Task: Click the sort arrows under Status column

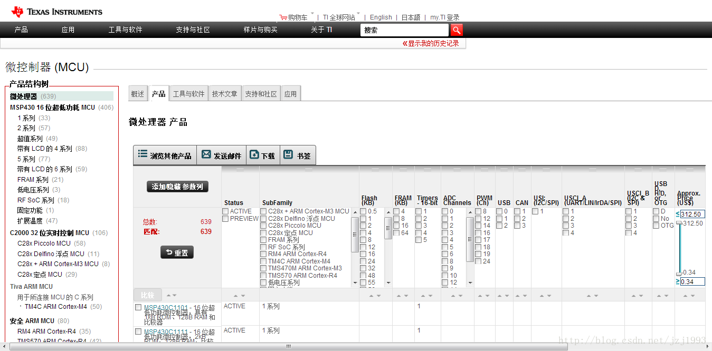Action: coord(240,296)
